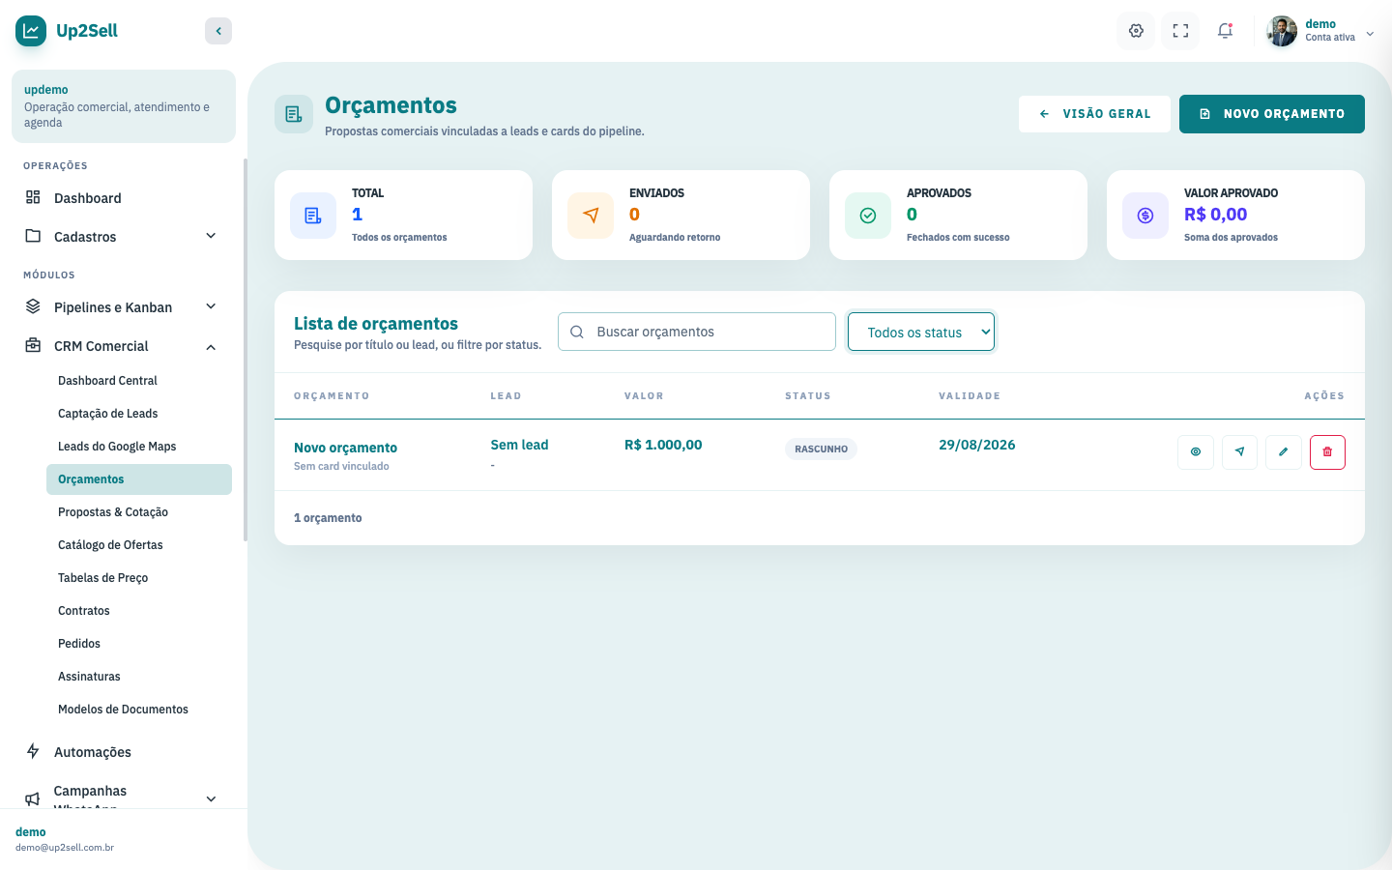The width and height of the screenshot is (1392, 870).
Task: Click the VALOR APROVADO card dollar icon
Action: click(1145, 215)
